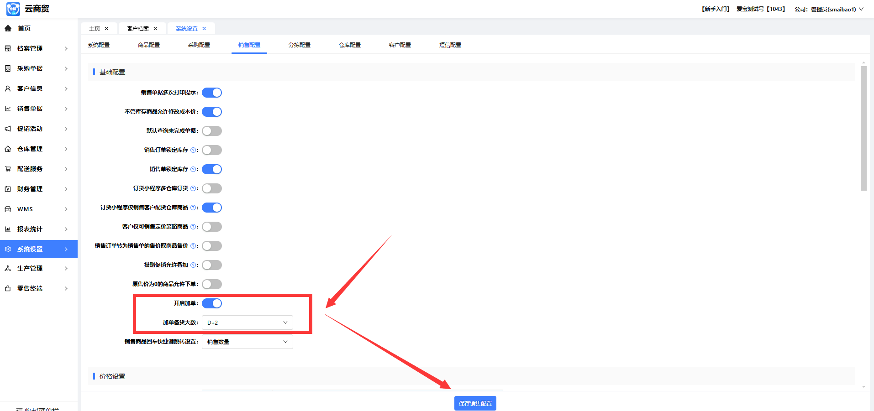
Task: Click the help icon beside 搭赠促销允许叠加
Action: 193,265
